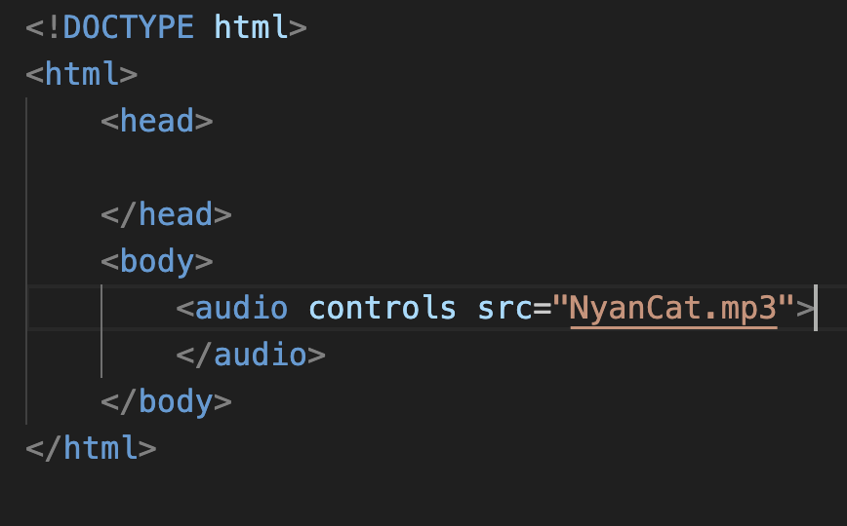This screenshot has height=526, width=847.
Task: Click the closing /html tag
Action: [x=91, y=449]
